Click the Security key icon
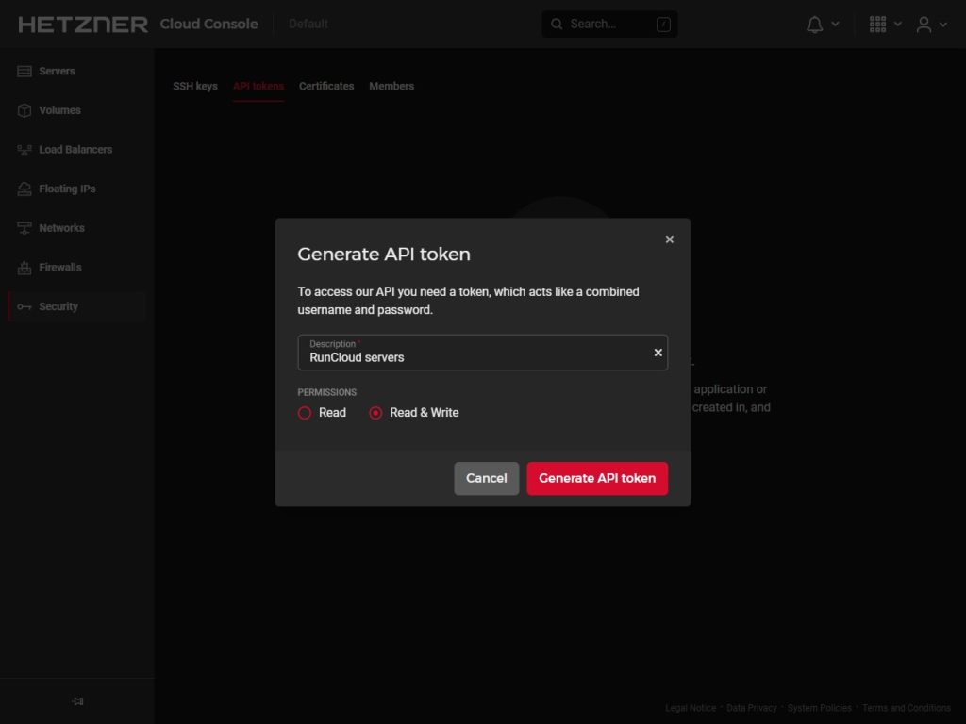The image size is (966, 724). pyautogui.click(x=25, y=307)
